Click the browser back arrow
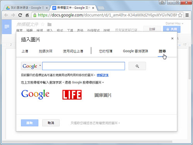This screenshot has height=145, width=193. tap(6, 15)
